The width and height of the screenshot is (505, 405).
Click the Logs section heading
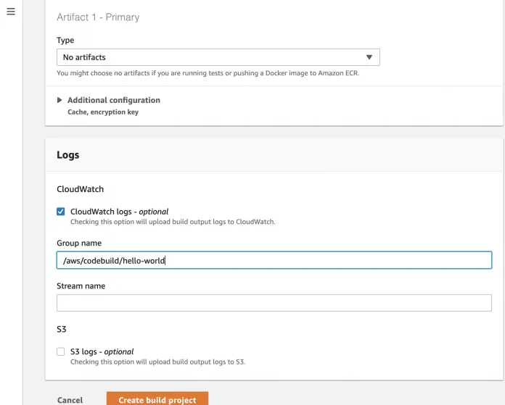[x=68, y=155]
